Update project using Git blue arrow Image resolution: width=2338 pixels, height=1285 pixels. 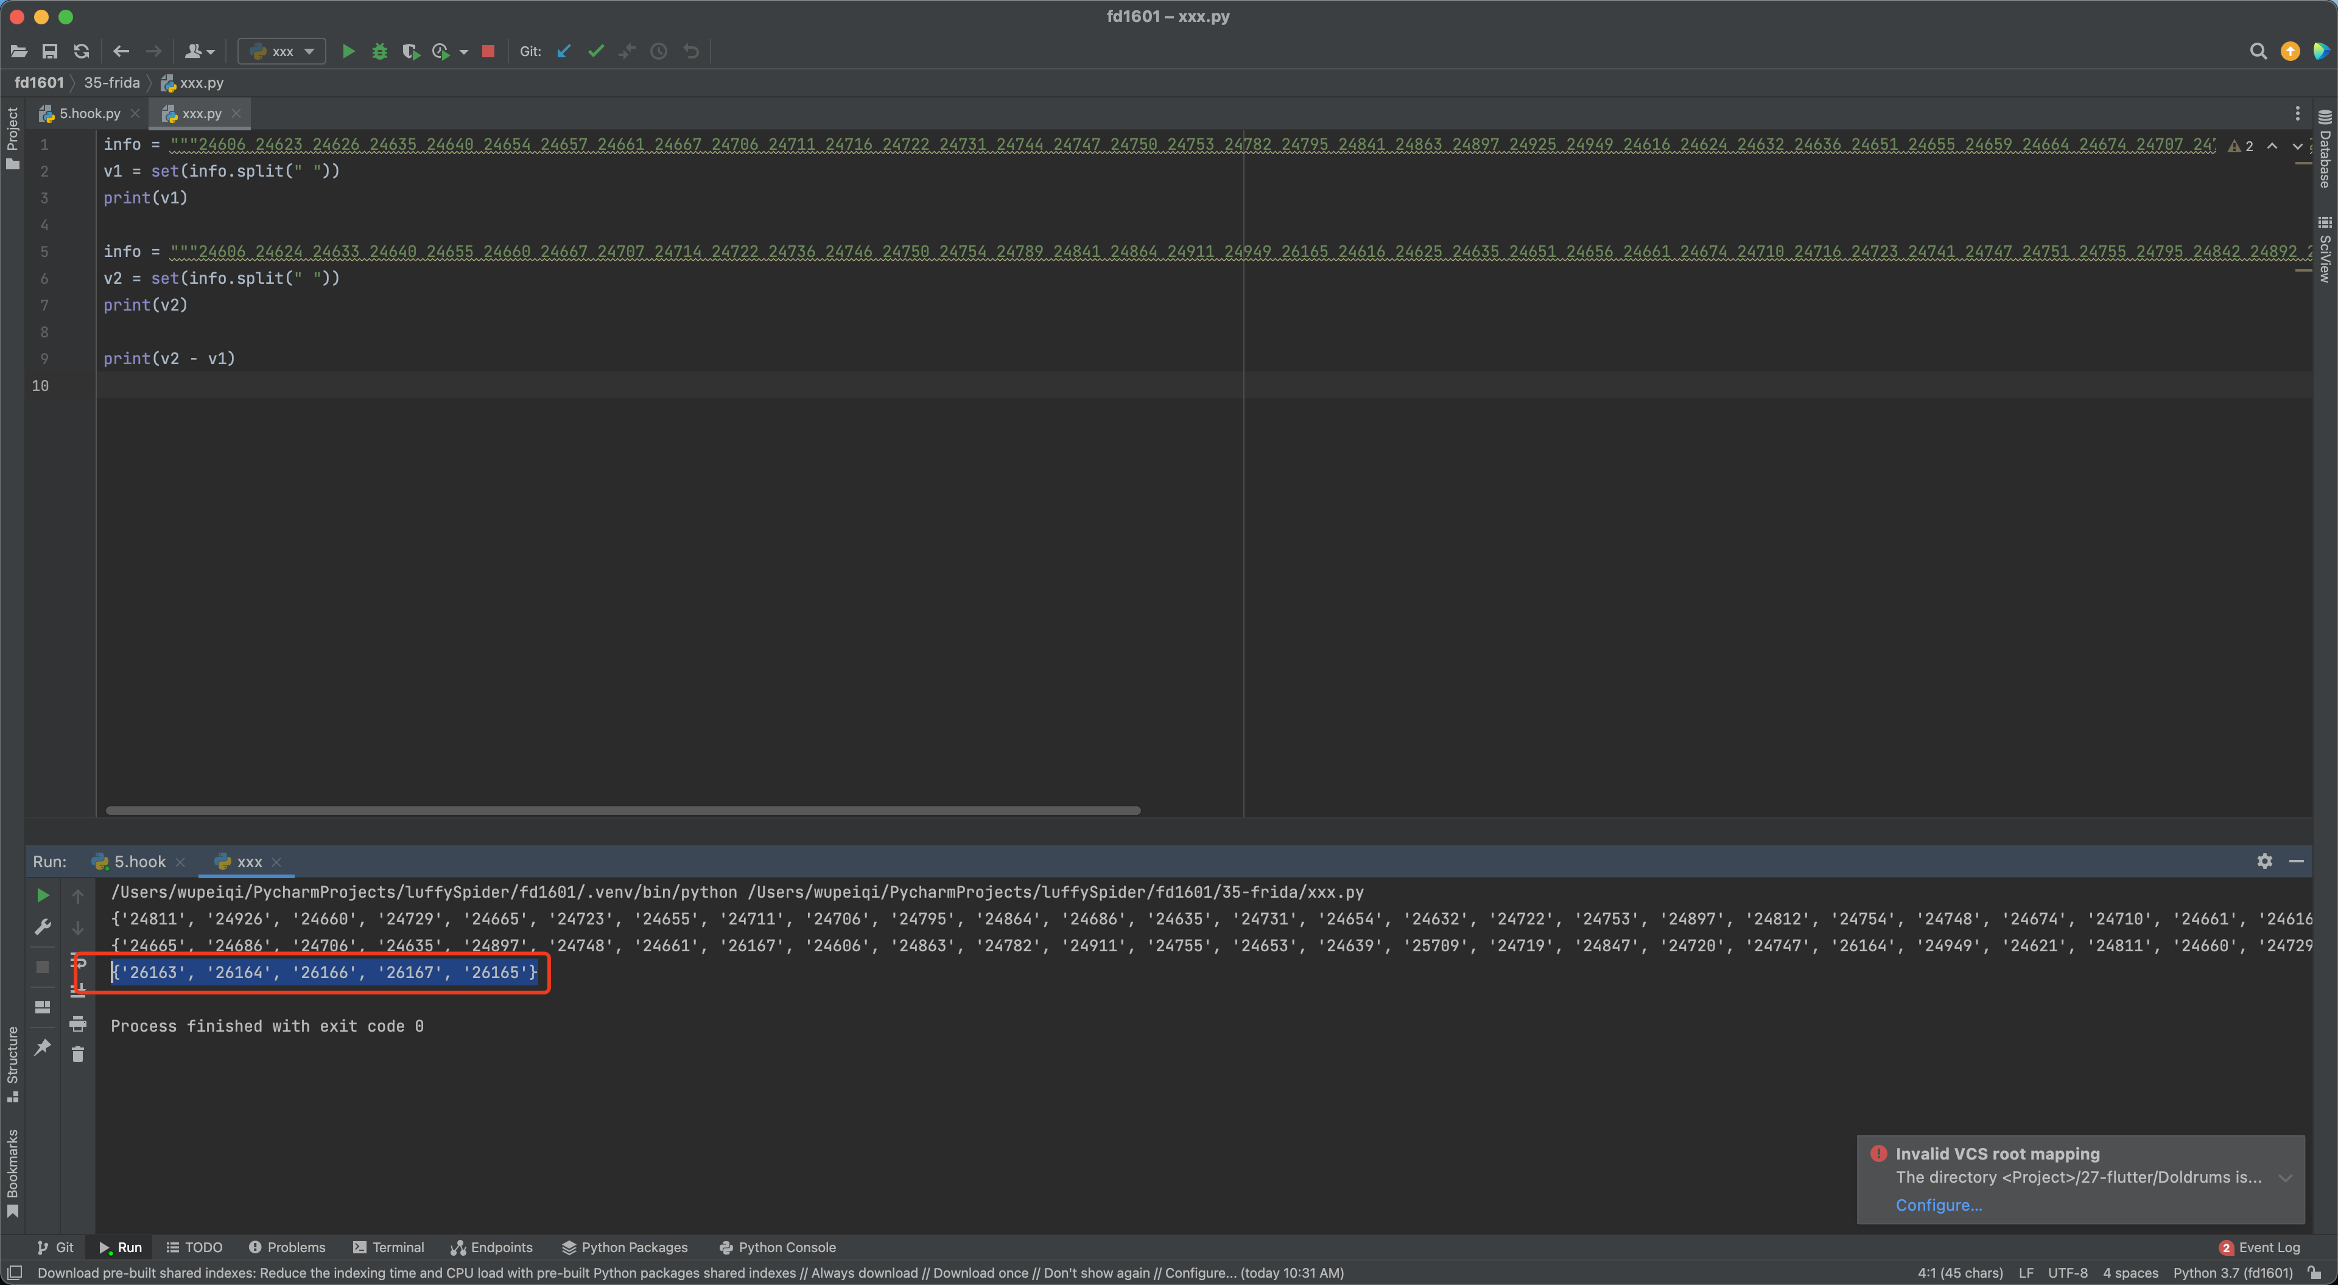pos(564,52)
